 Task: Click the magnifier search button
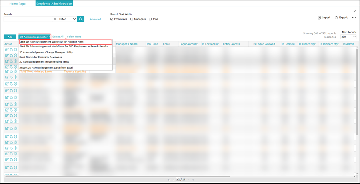click(x=81, y=19)
